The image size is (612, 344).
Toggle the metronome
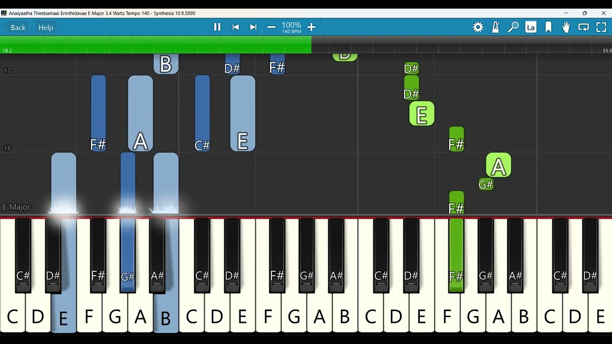[x=496, y=27]
